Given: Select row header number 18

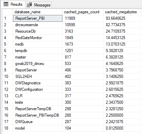Looking at the screenshot, I should point(8,128).
